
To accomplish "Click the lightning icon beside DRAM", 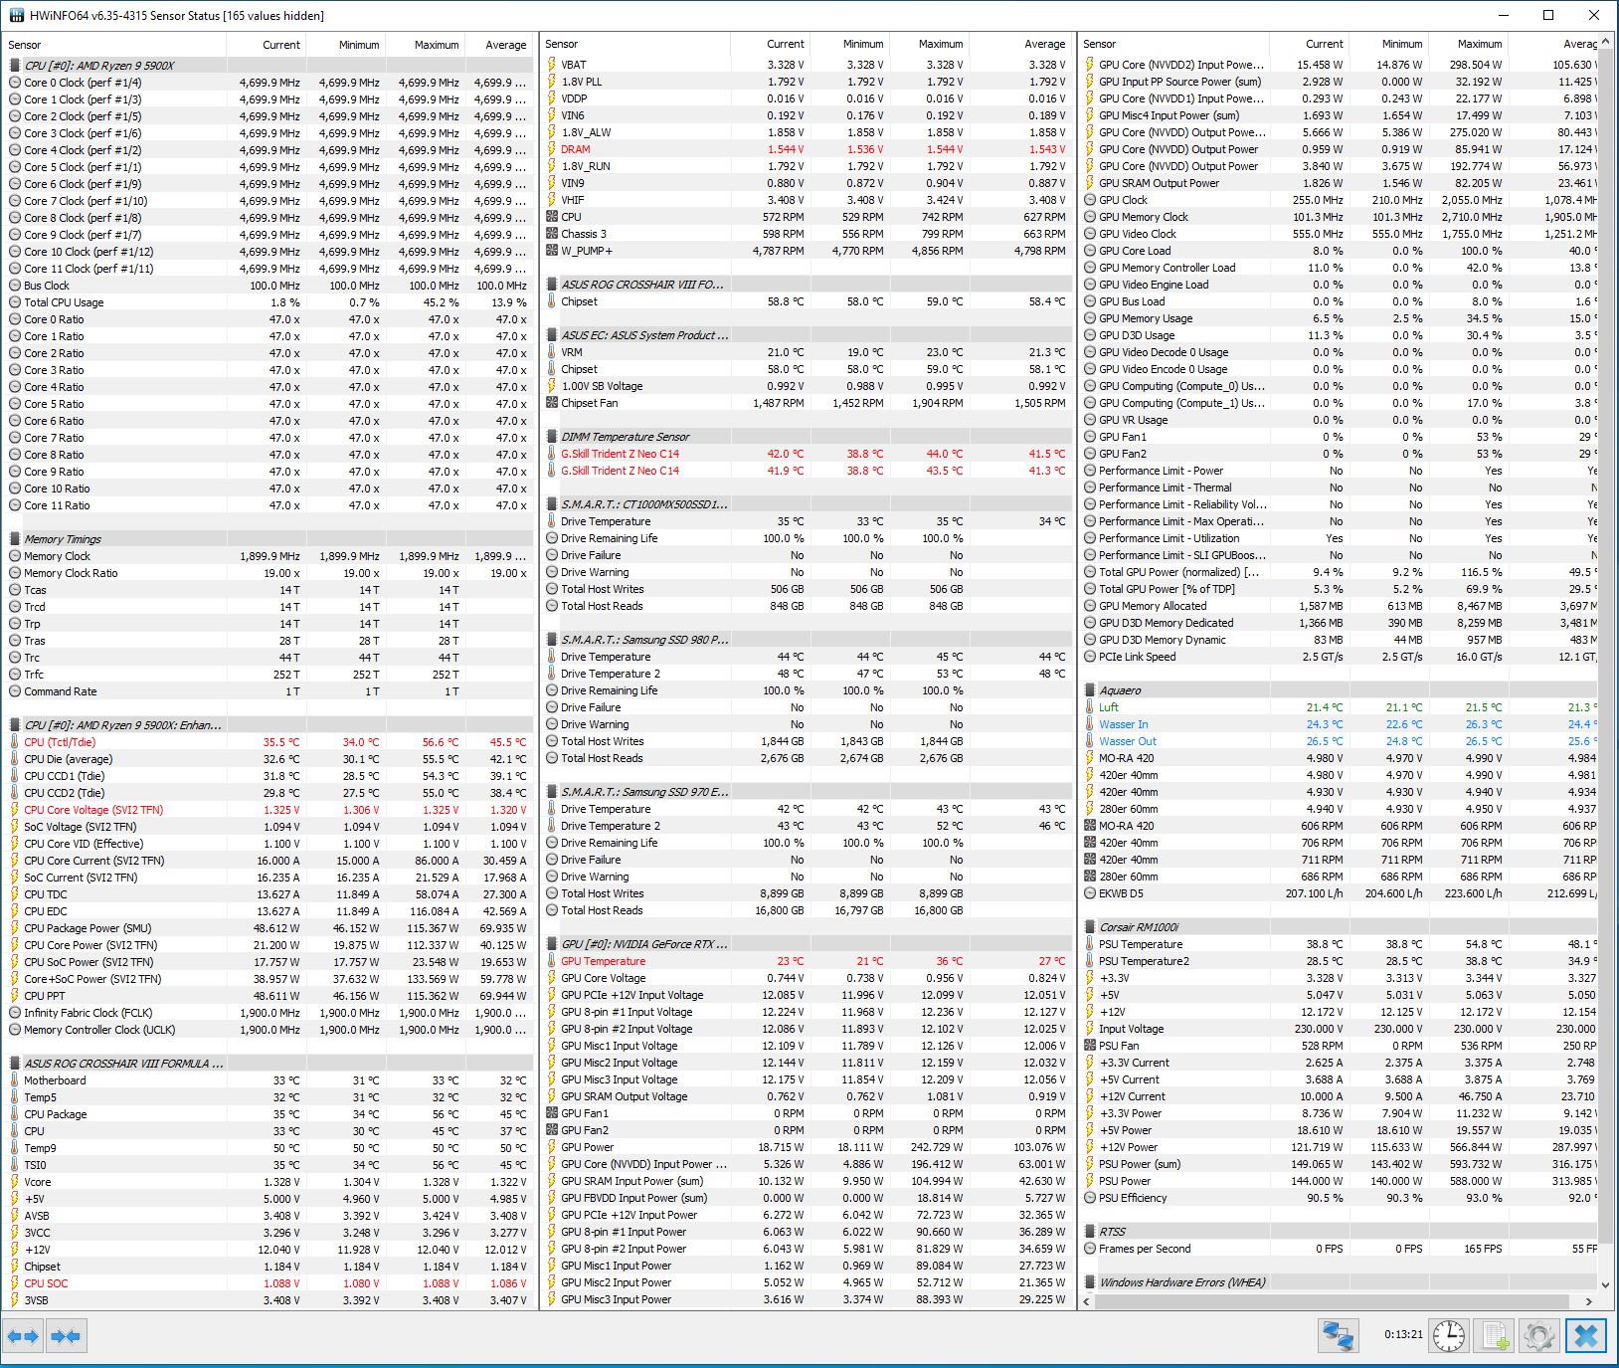I will pos(552,149).
